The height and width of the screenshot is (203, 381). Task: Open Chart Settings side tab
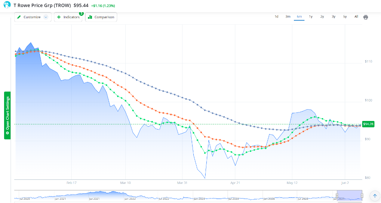click(x=7, y=115)
